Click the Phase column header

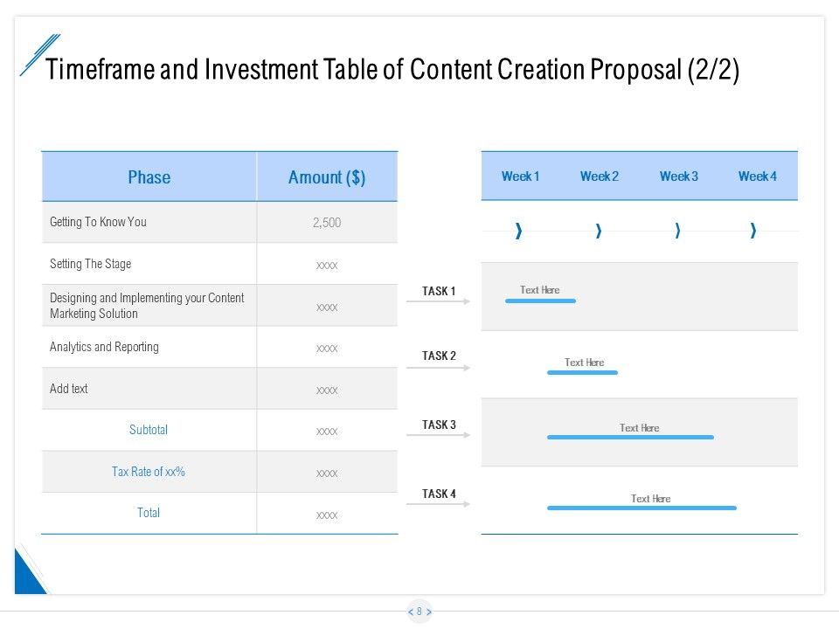[x=149, y=177]
